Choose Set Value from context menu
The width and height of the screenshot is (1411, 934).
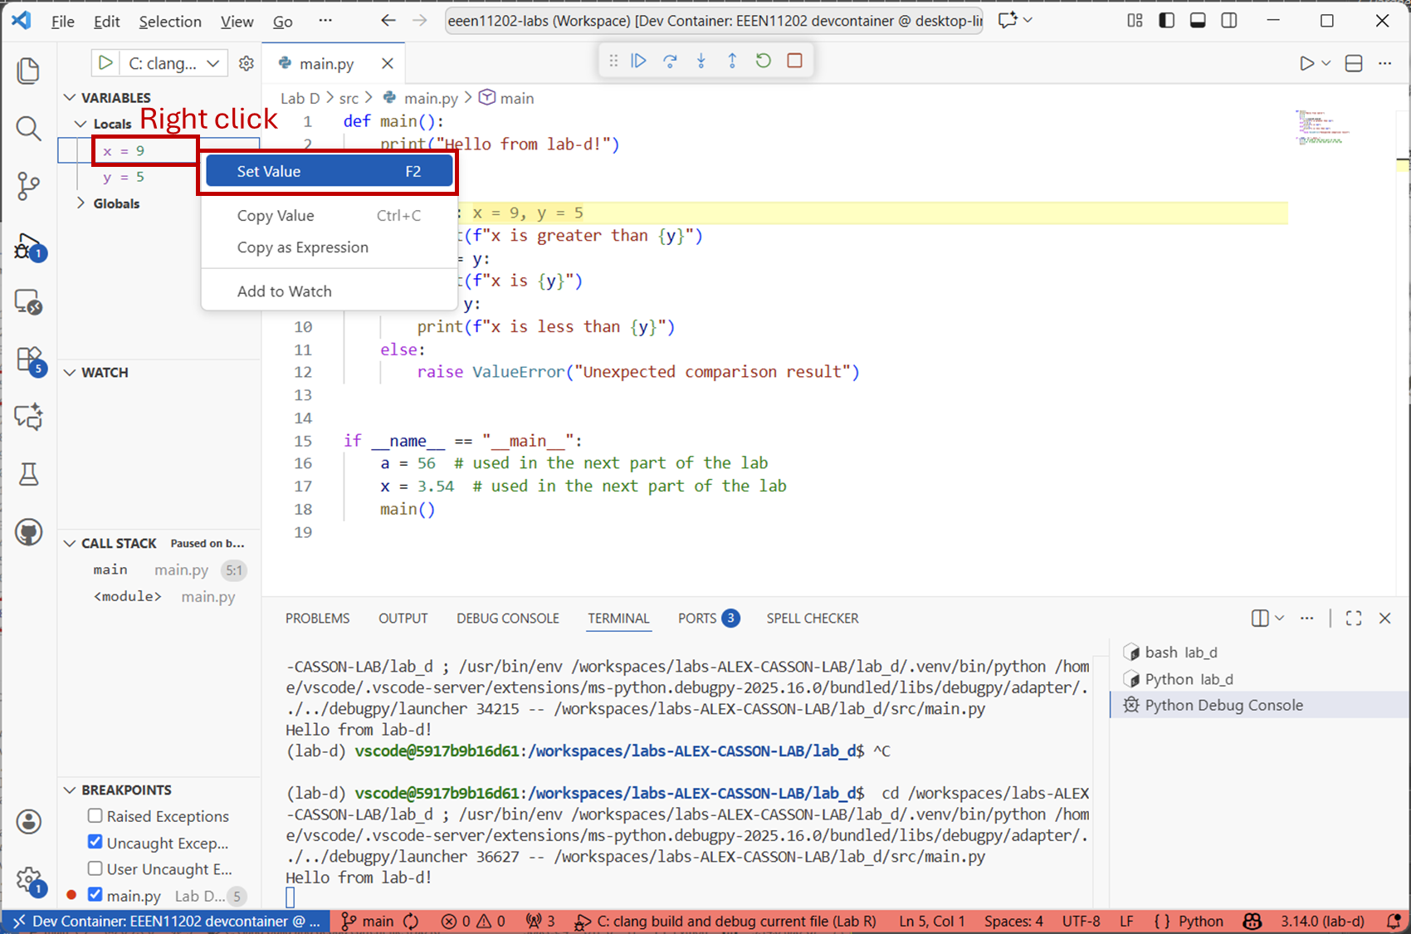(329, 172)
